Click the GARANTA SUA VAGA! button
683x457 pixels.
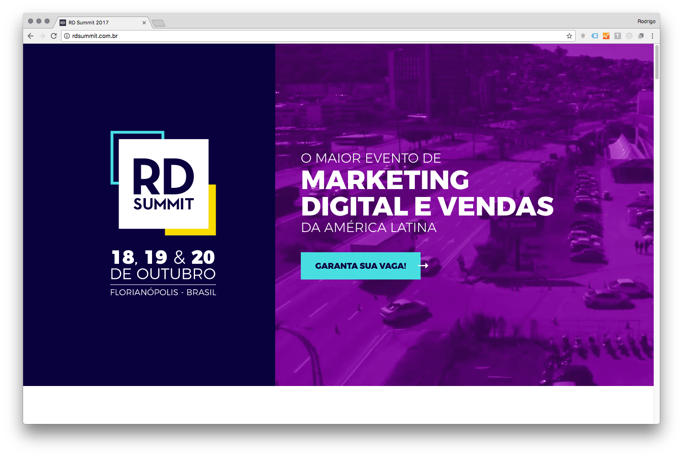click(361, 266)
